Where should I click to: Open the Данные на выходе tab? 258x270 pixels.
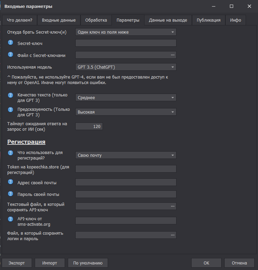click(168, 20)
